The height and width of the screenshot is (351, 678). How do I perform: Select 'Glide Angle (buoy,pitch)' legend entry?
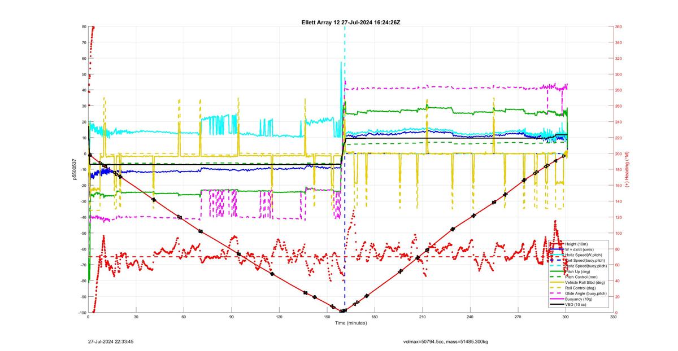coord(586,293)
